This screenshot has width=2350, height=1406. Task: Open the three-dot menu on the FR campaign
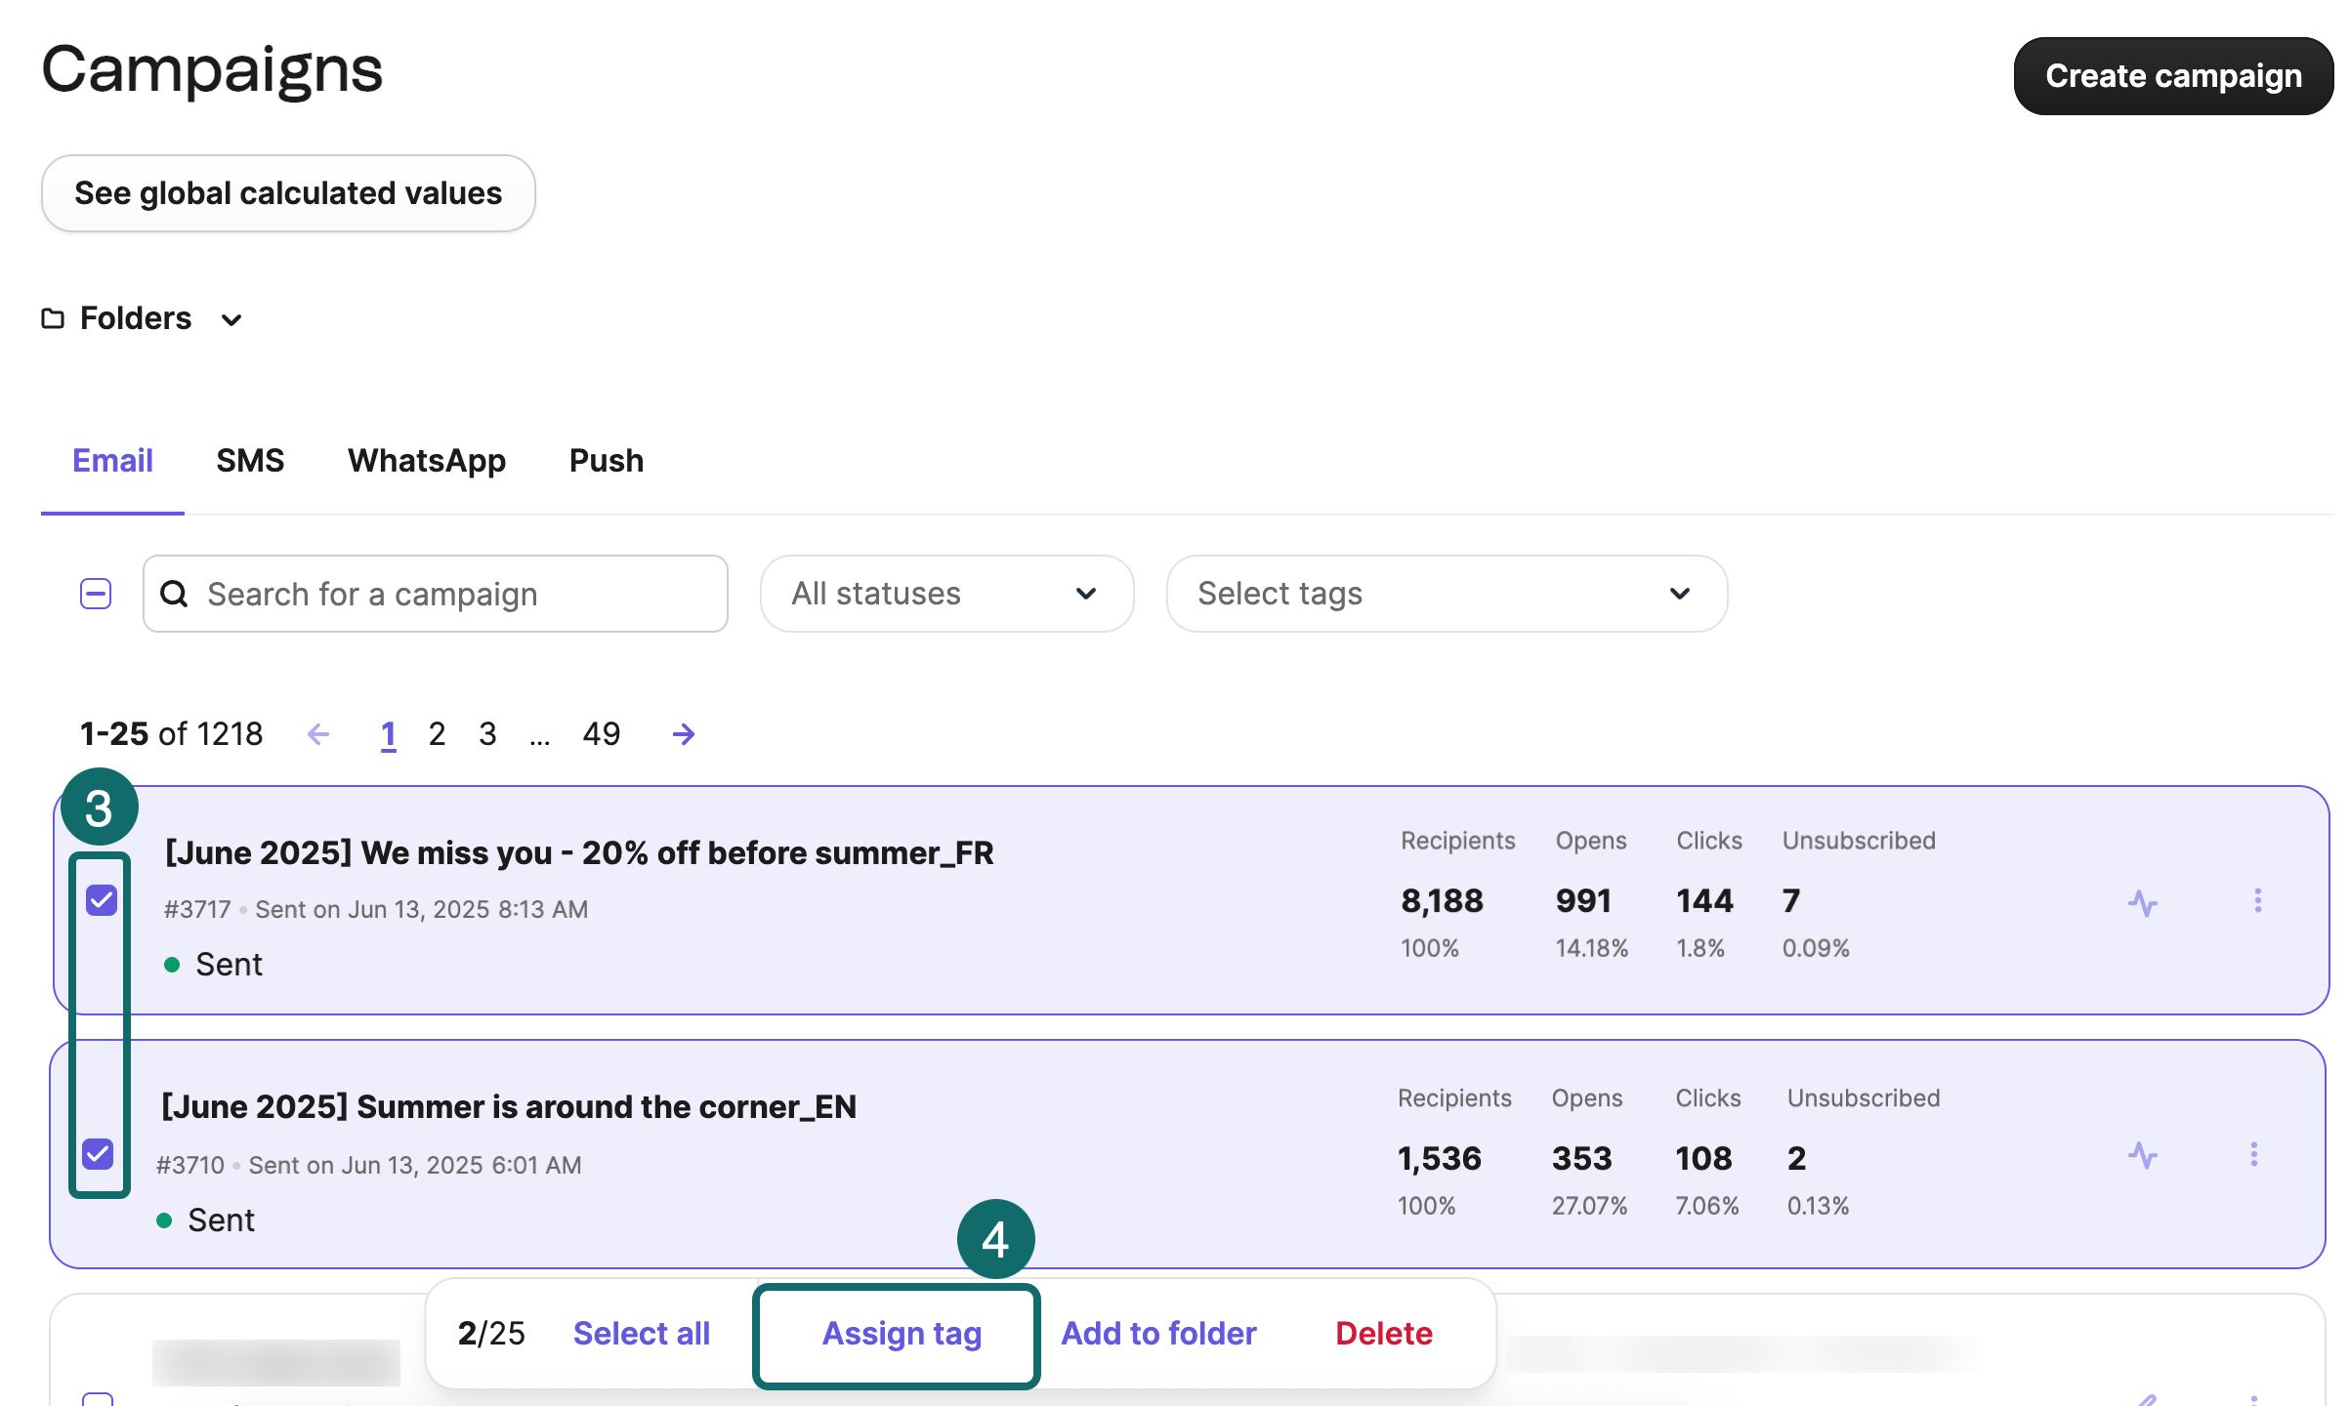click(2257, 901)
